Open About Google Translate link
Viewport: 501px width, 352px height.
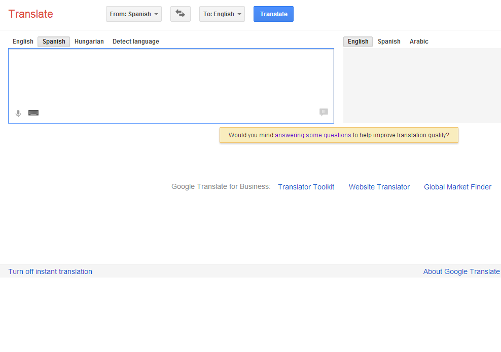point(461,271)
